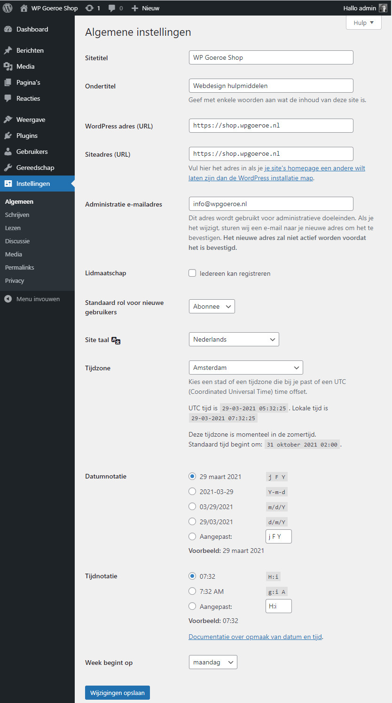Select the Y-m-d date format radio
392x703 pixels.
[x=192, y=491]
